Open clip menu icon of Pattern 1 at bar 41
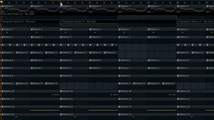 point(119,6)
